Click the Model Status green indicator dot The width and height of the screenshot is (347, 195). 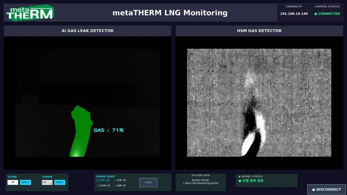[x=240, y=181]
